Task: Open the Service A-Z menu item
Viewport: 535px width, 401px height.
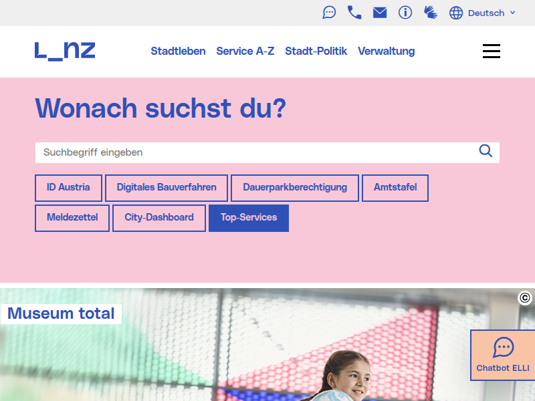Action: pyautogui.click(x=245, y=51)
